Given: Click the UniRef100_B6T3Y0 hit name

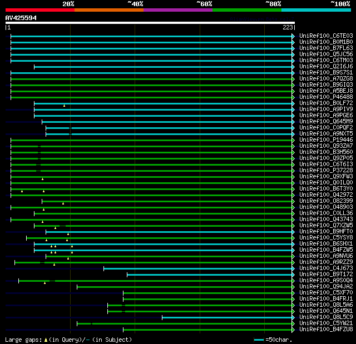Looking at the screenshot, I should pos(326,189).
